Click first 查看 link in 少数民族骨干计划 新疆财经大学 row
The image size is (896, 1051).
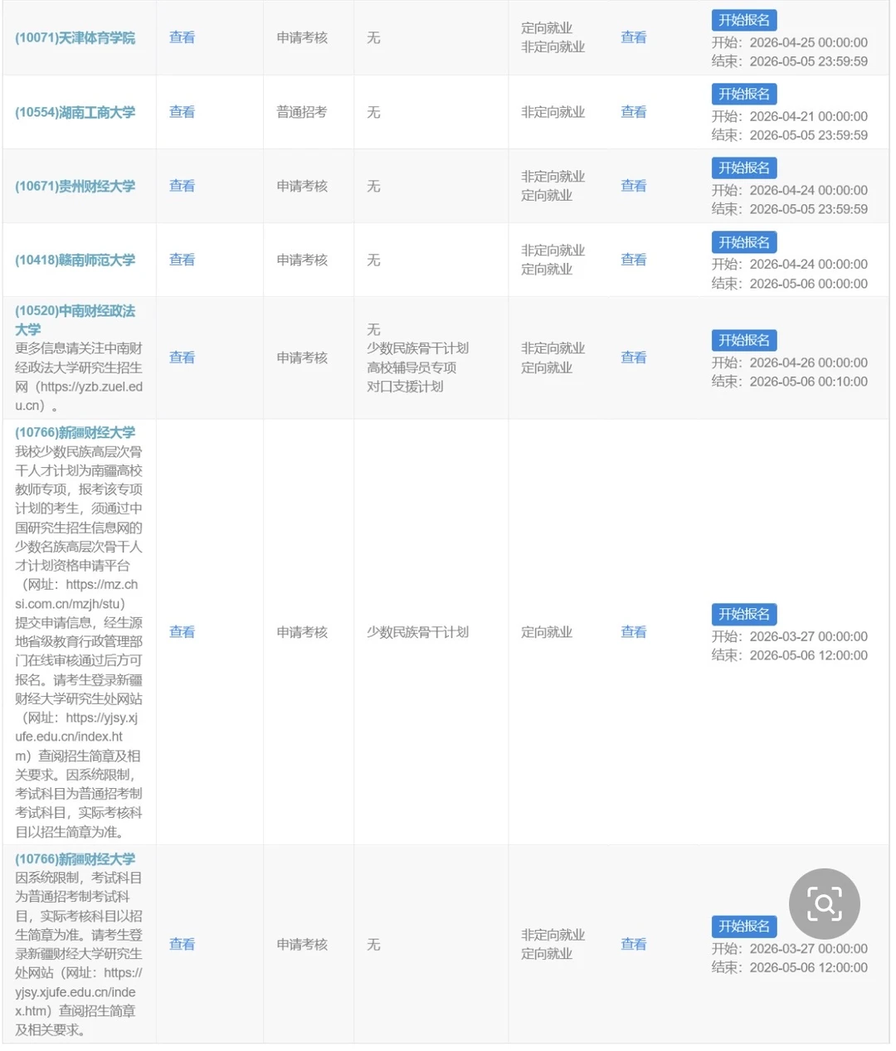pyautogui.click(x=182, y=632)
